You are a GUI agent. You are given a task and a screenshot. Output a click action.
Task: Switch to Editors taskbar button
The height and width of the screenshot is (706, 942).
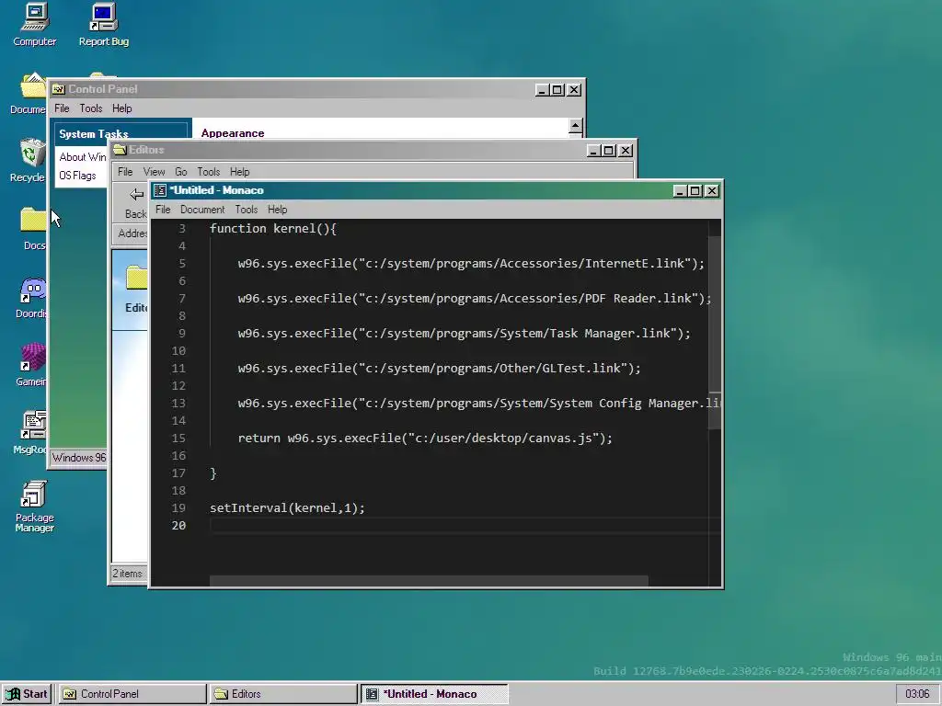[x=283, y=694]
